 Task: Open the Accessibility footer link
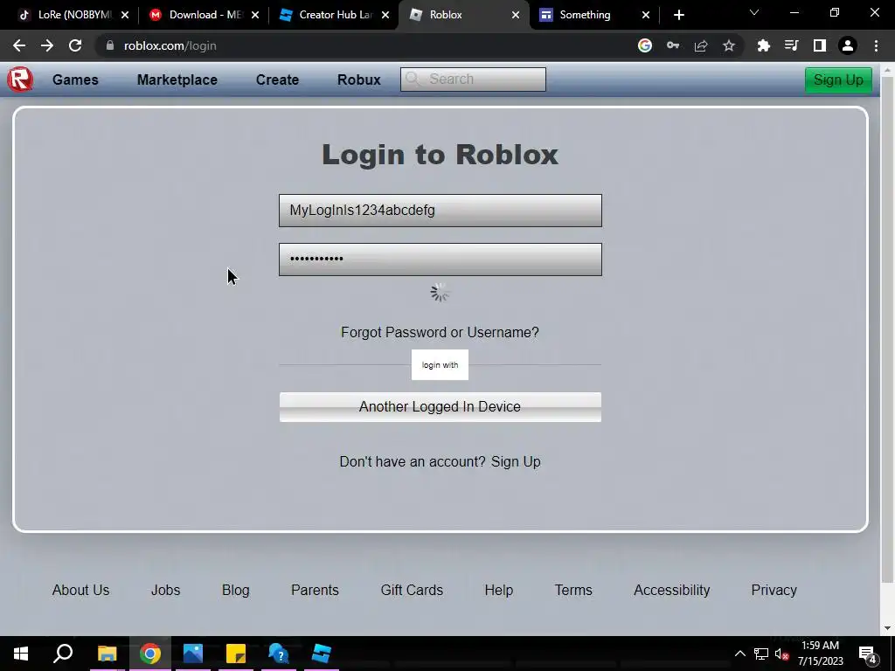click(x=671, y=590)
